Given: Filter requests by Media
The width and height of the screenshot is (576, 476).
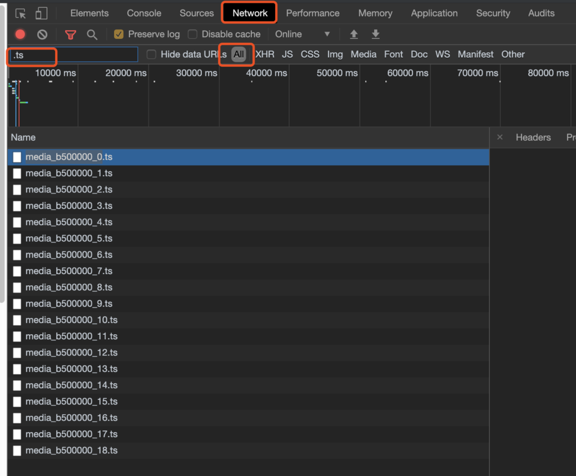Looking at the screenshot, I should tap(363, 55).
